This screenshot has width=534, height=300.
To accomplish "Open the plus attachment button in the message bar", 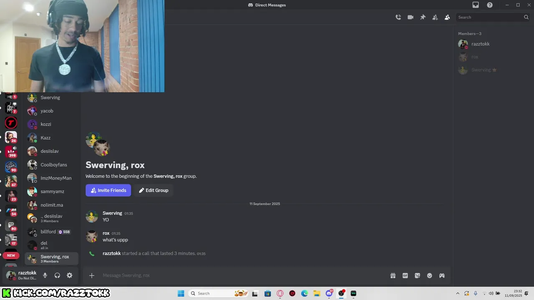I will coord(92,275).
